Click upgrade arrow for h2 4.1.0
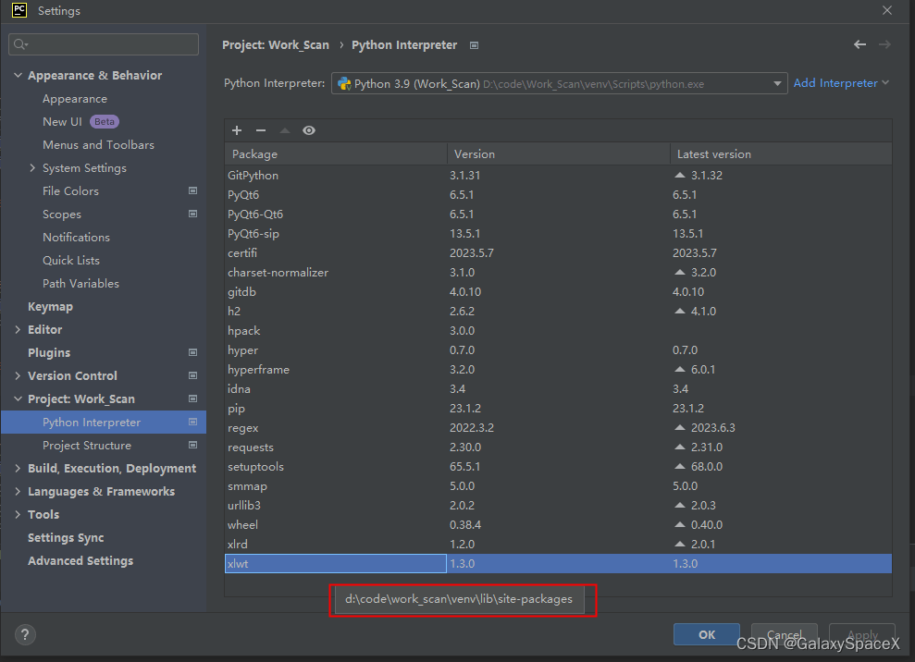Screen dimensions: 915x662 [680, 311]
